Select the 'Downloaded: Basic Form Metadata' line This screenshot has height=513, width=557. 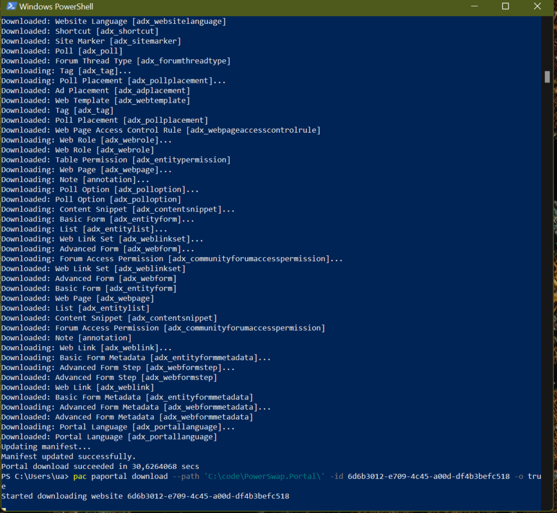pyautogui.click(x=127, y=397)
